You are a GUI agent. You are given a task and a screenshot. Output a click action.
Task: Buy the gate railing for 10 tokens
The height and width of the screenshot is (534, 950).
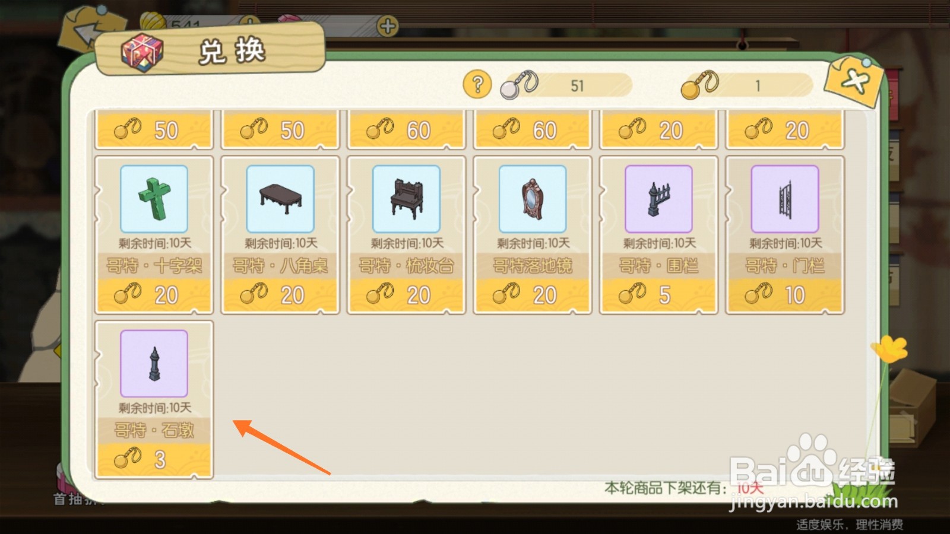(x=785, y=295)
